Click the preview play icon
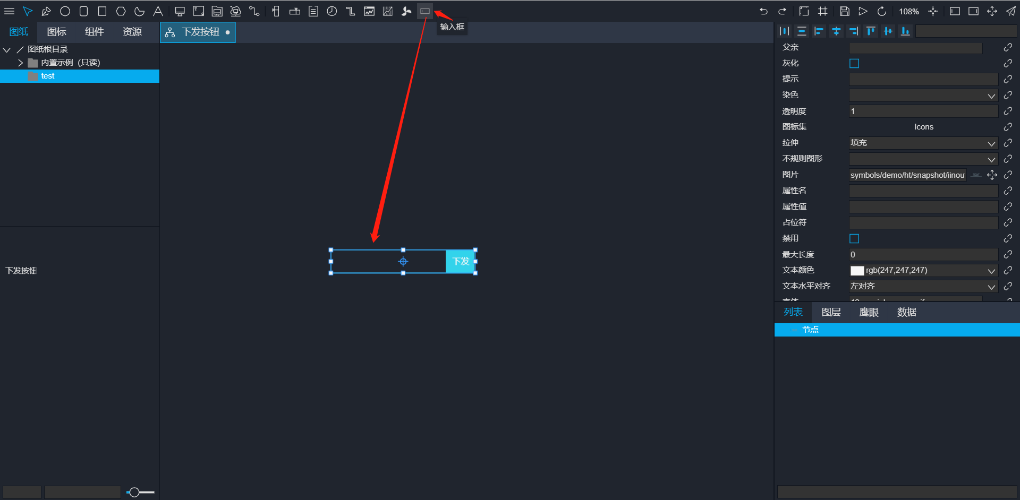Image resolution: width=1020 pixels, height=500 pixels. coord(863,11)
